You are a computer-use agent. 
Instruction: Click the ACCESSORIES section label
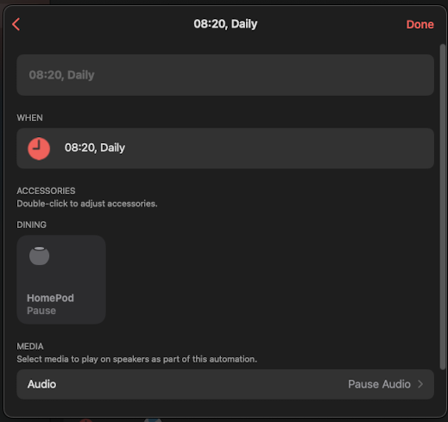[x=46, y=191]
